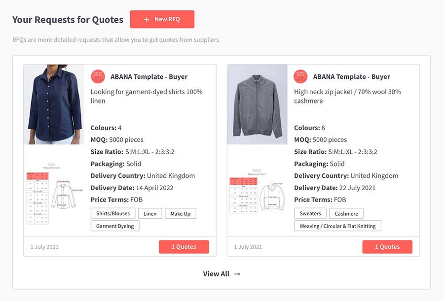View the shirt measurement chart image
Viewport: 444px width, 301px height.
54,194
